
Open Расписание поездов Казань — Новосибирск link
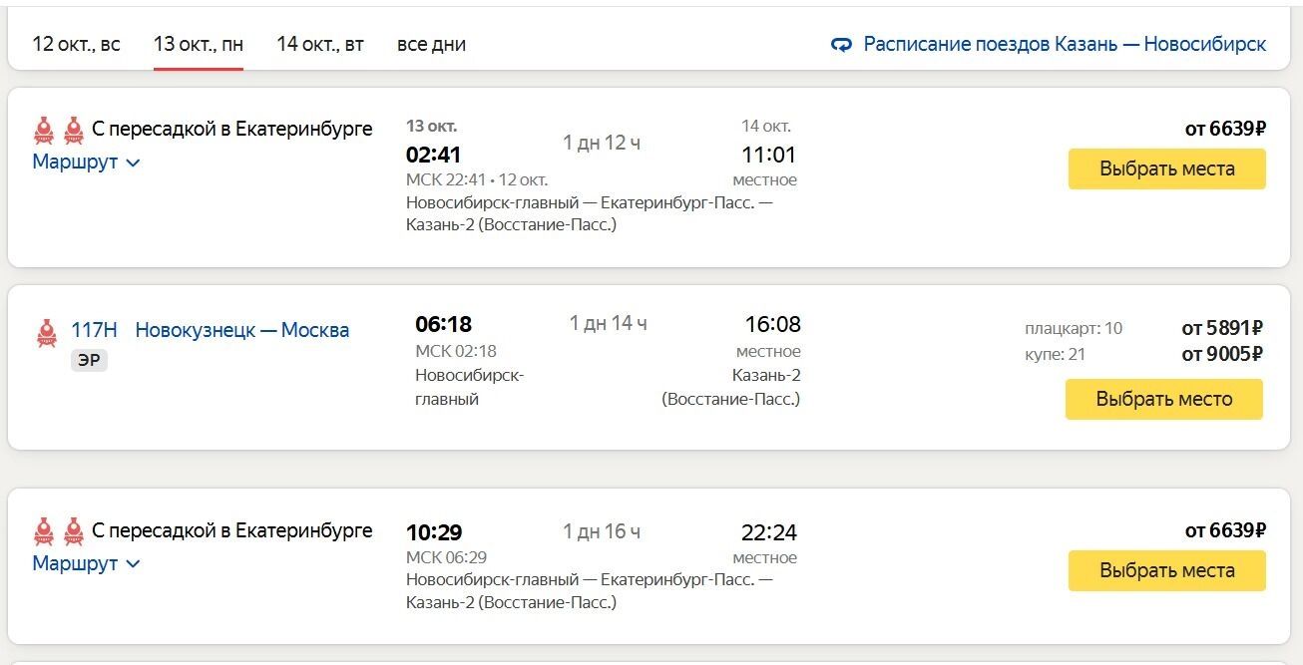pos(1064,44)
